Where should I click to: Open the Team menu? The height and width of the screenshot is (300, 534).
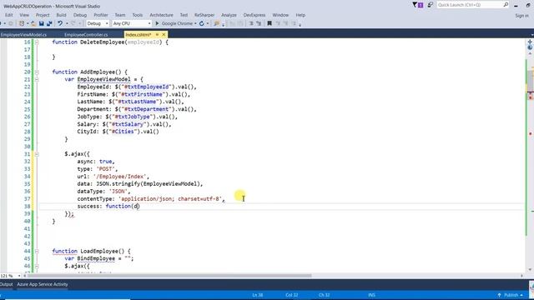pyautogui.click(x=120, y=15)
